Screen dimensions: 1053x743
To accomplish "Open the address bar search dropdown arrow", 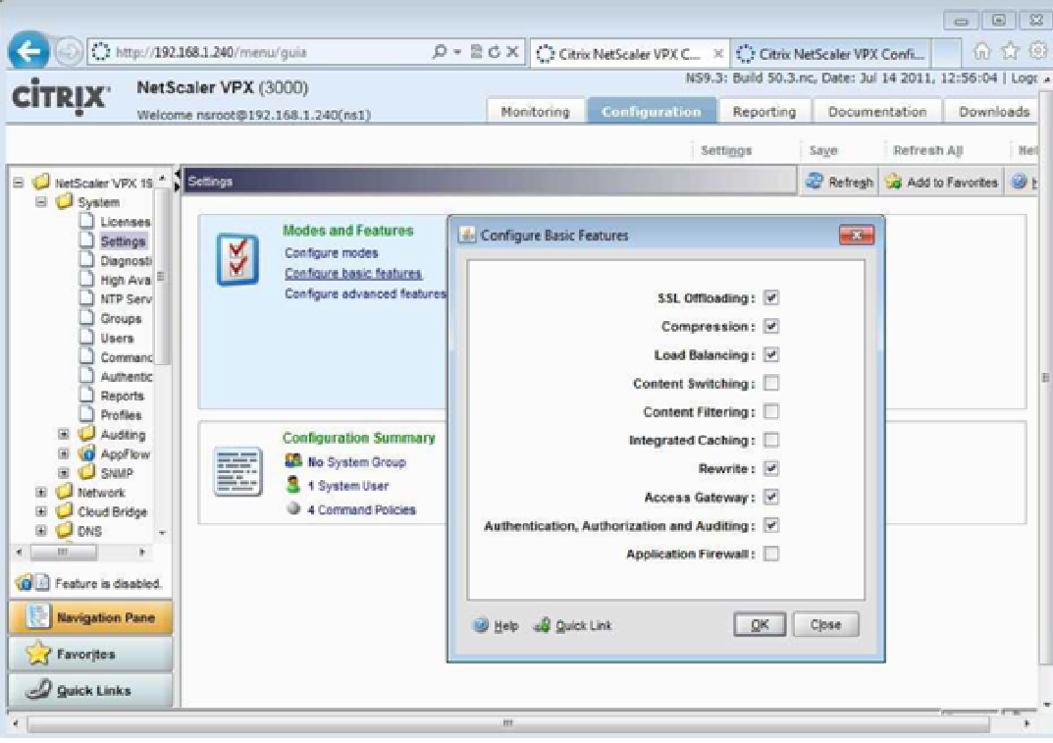I will point(457,52).
